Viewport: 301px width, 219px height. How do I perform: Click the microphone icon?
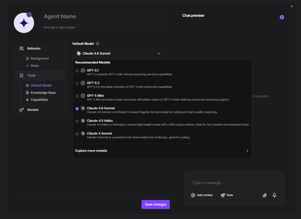coord(274,195)
